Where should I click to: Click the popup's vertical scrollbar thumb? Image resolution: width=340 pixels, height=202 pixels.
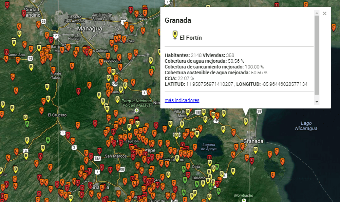click(317, 54)
